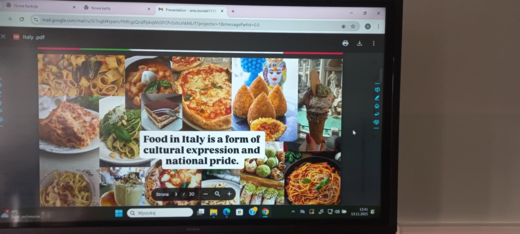Open File Explorer from the taskbar
The width and height of the screenshot is (520, 234).
(x=213, y=212)
